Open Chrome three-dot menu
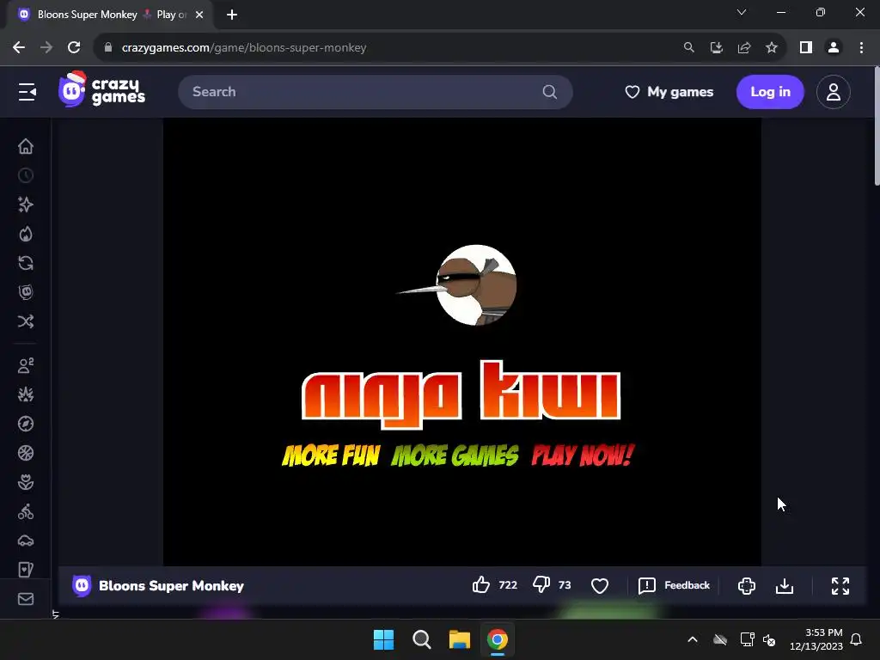880x660 pixels. coord(861,48)
